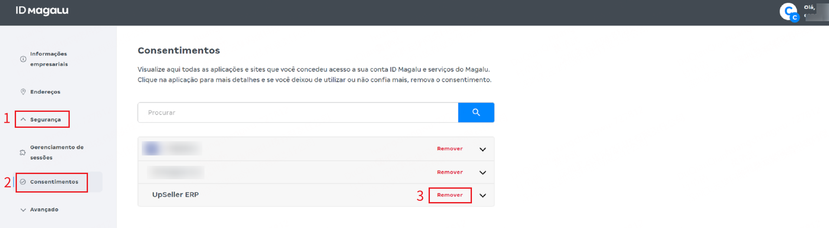Expand the second consent row chevron
The image size is (829, 228).
click(x=483, y=173)
